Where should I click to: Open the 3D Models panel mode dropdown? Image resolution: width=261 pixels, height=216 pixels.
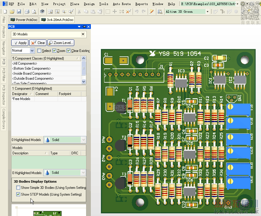click(x=83, y=34)
